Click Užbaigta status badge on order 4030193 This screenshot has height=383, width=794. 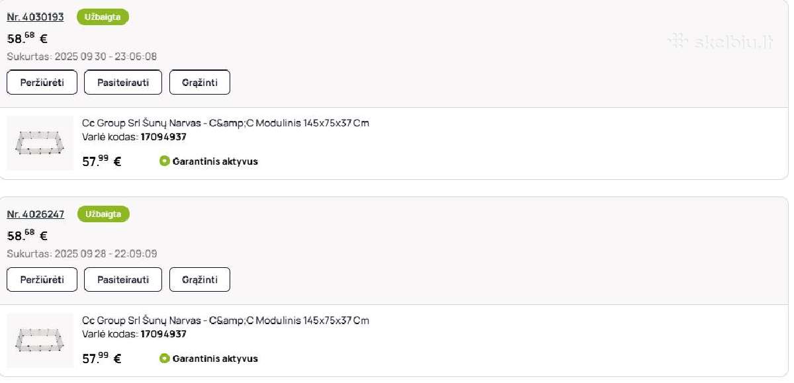point(103,17)
